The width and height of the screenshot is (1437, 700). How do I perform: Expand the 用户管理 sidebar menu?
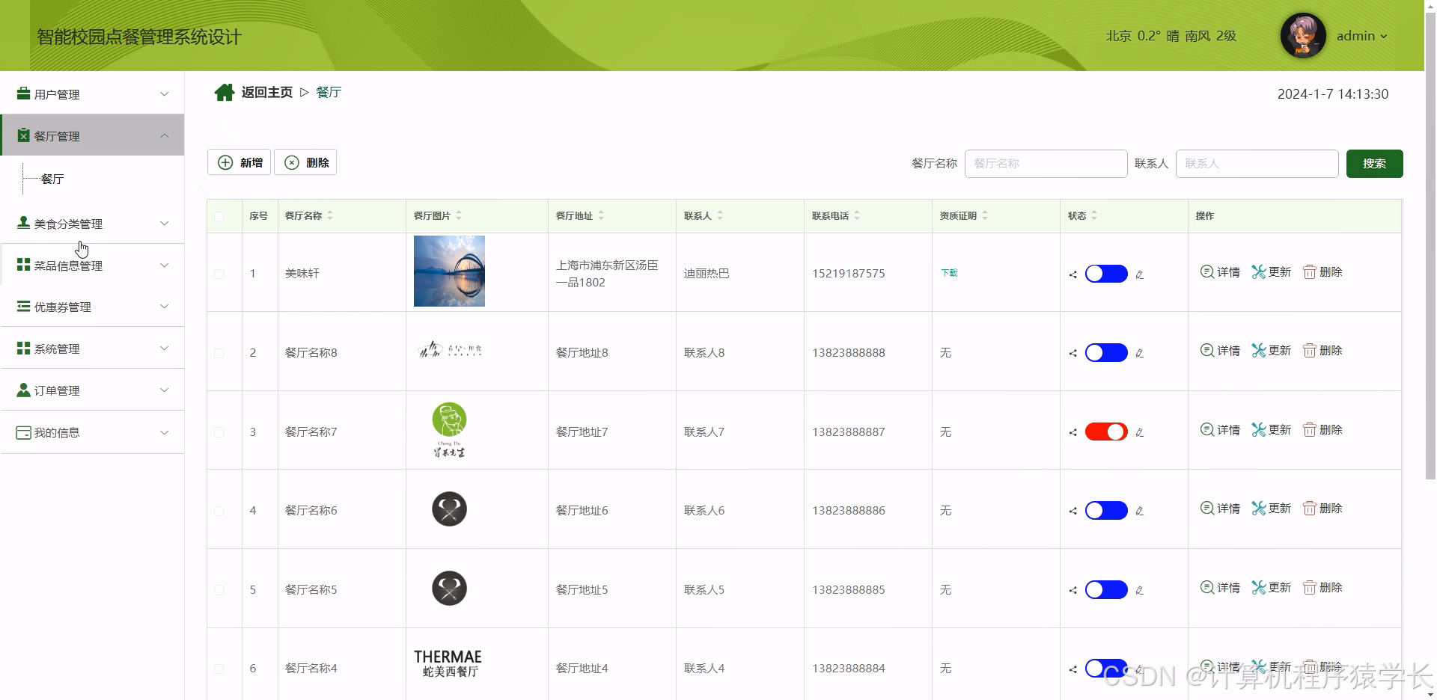[93, 94]
